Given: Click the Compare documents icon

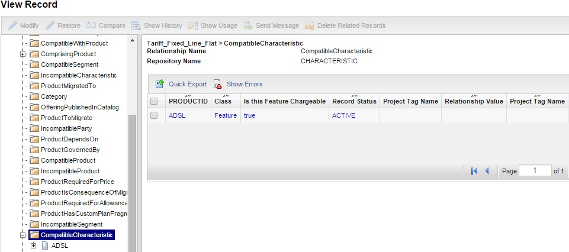Looking at the screenshot, I should [91, 25].
